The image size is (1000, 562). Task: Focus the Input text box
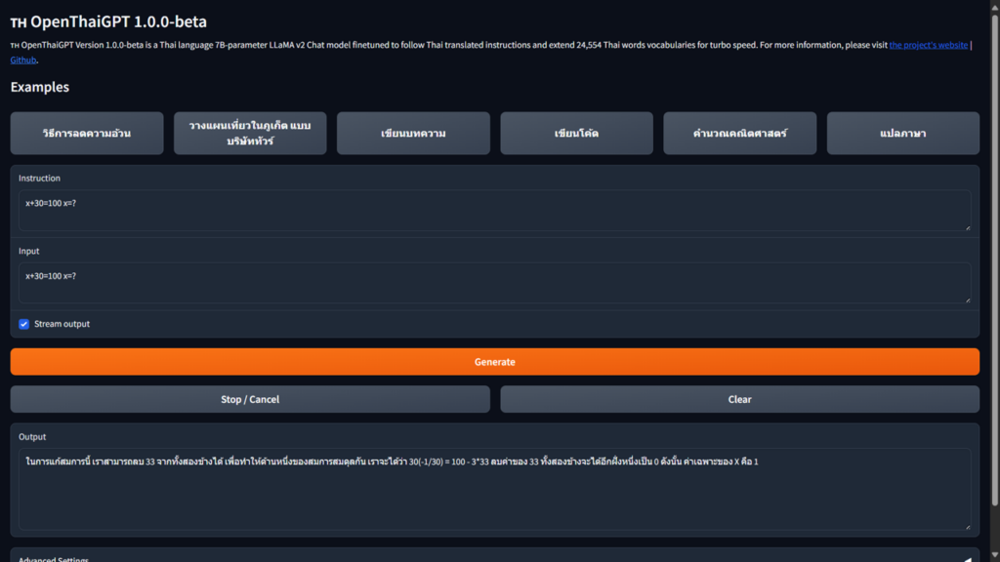495,283
